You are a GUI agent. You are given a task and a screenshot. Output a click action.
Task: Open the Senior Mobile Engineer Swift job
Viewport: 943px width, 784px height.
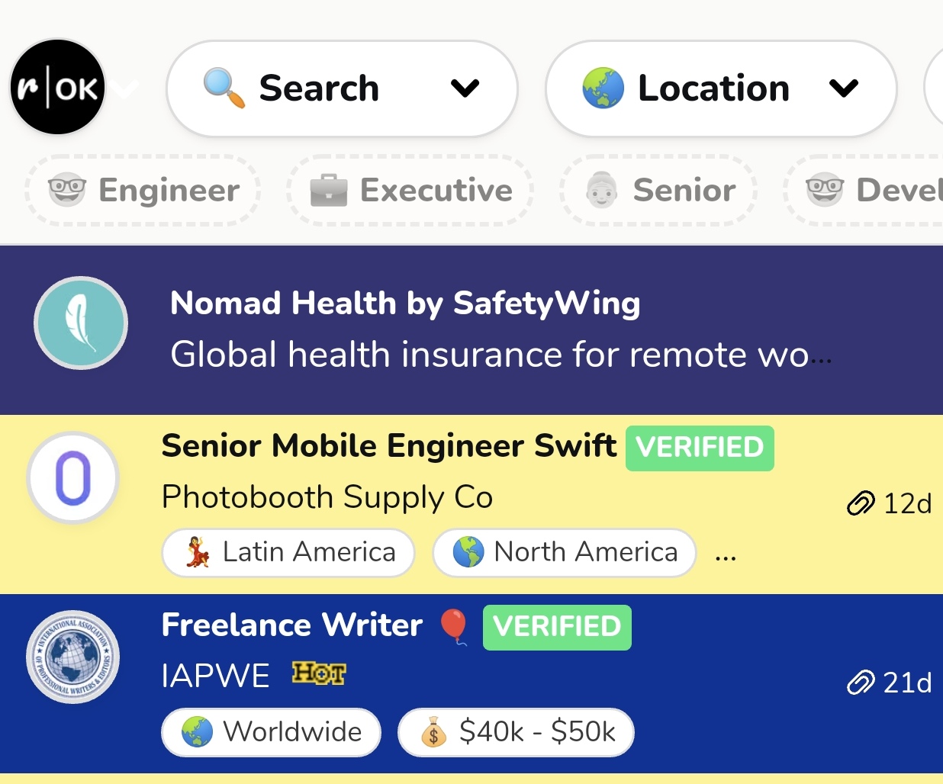click(x=388, y=446)
